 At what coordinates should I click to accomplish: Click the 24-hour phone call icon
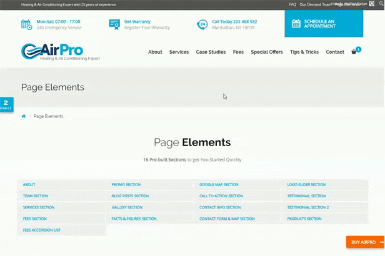click(202, 24)
